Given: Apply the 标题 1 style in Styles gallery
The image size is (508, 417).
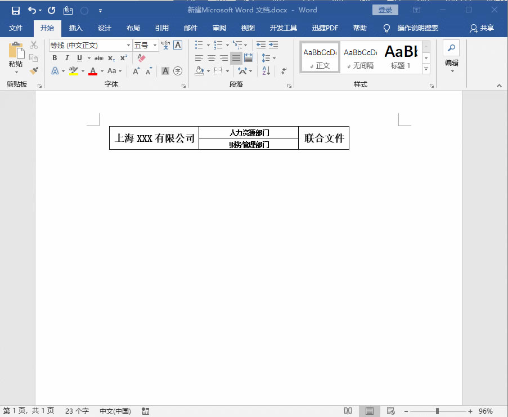Looking at the screenshot, I should click(401, 57).
